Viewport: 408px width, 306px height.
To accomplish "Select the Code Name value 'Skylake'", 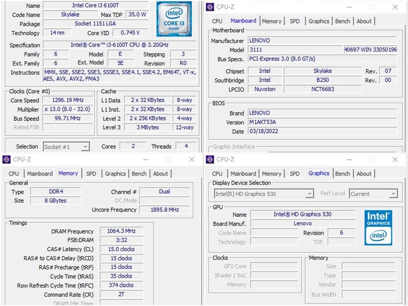I will pos(70,15).
